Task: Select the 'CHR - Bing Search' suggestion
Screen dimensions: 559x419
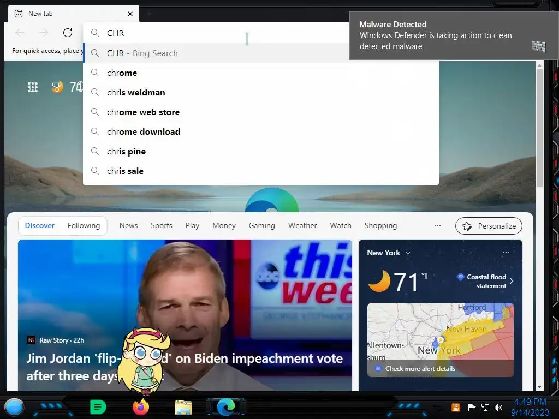Action: click(216, 53)
